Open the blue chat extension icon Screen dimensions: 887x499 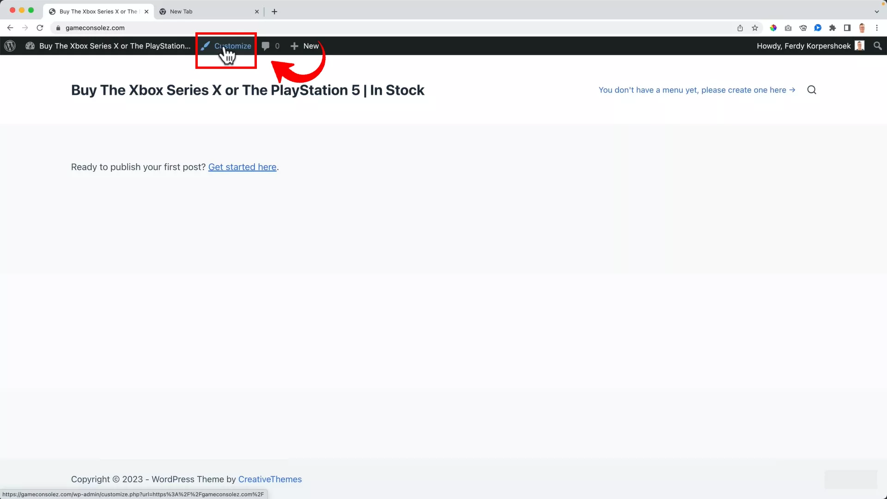click(818, 28)
